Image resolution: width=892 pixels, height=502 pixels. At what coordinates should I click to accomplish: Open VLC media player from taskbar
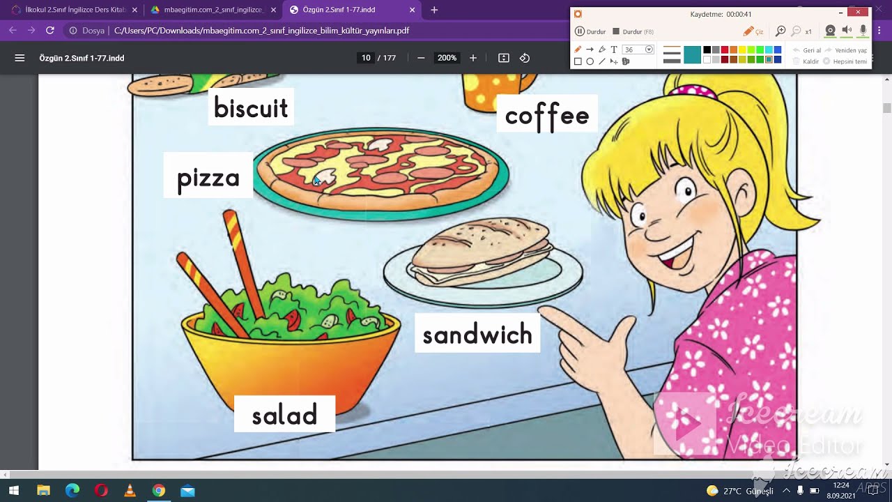[130, 491]
